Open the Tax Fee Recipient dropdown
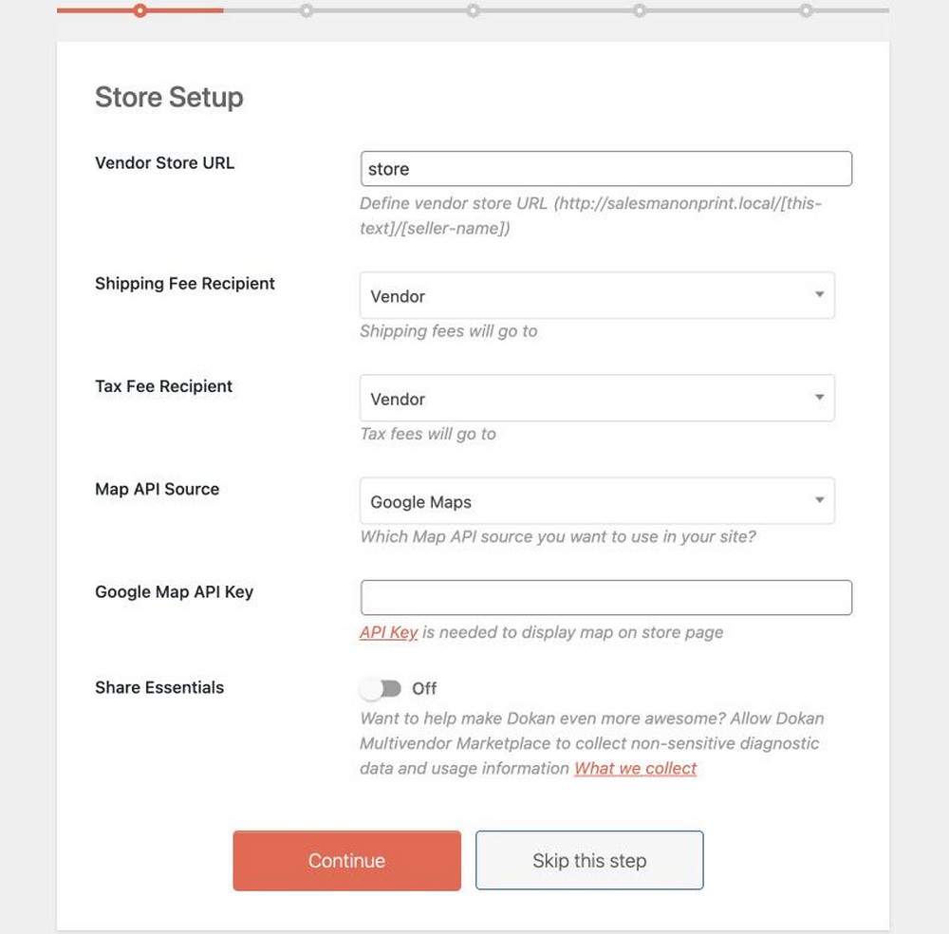Screen dimensions: 949x934 click(x=597, y=399)
